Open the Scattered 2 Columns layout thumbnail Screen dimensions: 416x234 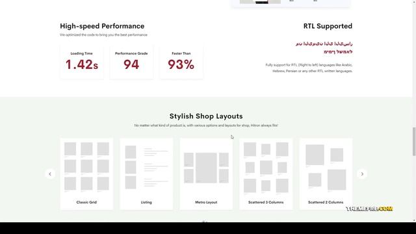326,174
